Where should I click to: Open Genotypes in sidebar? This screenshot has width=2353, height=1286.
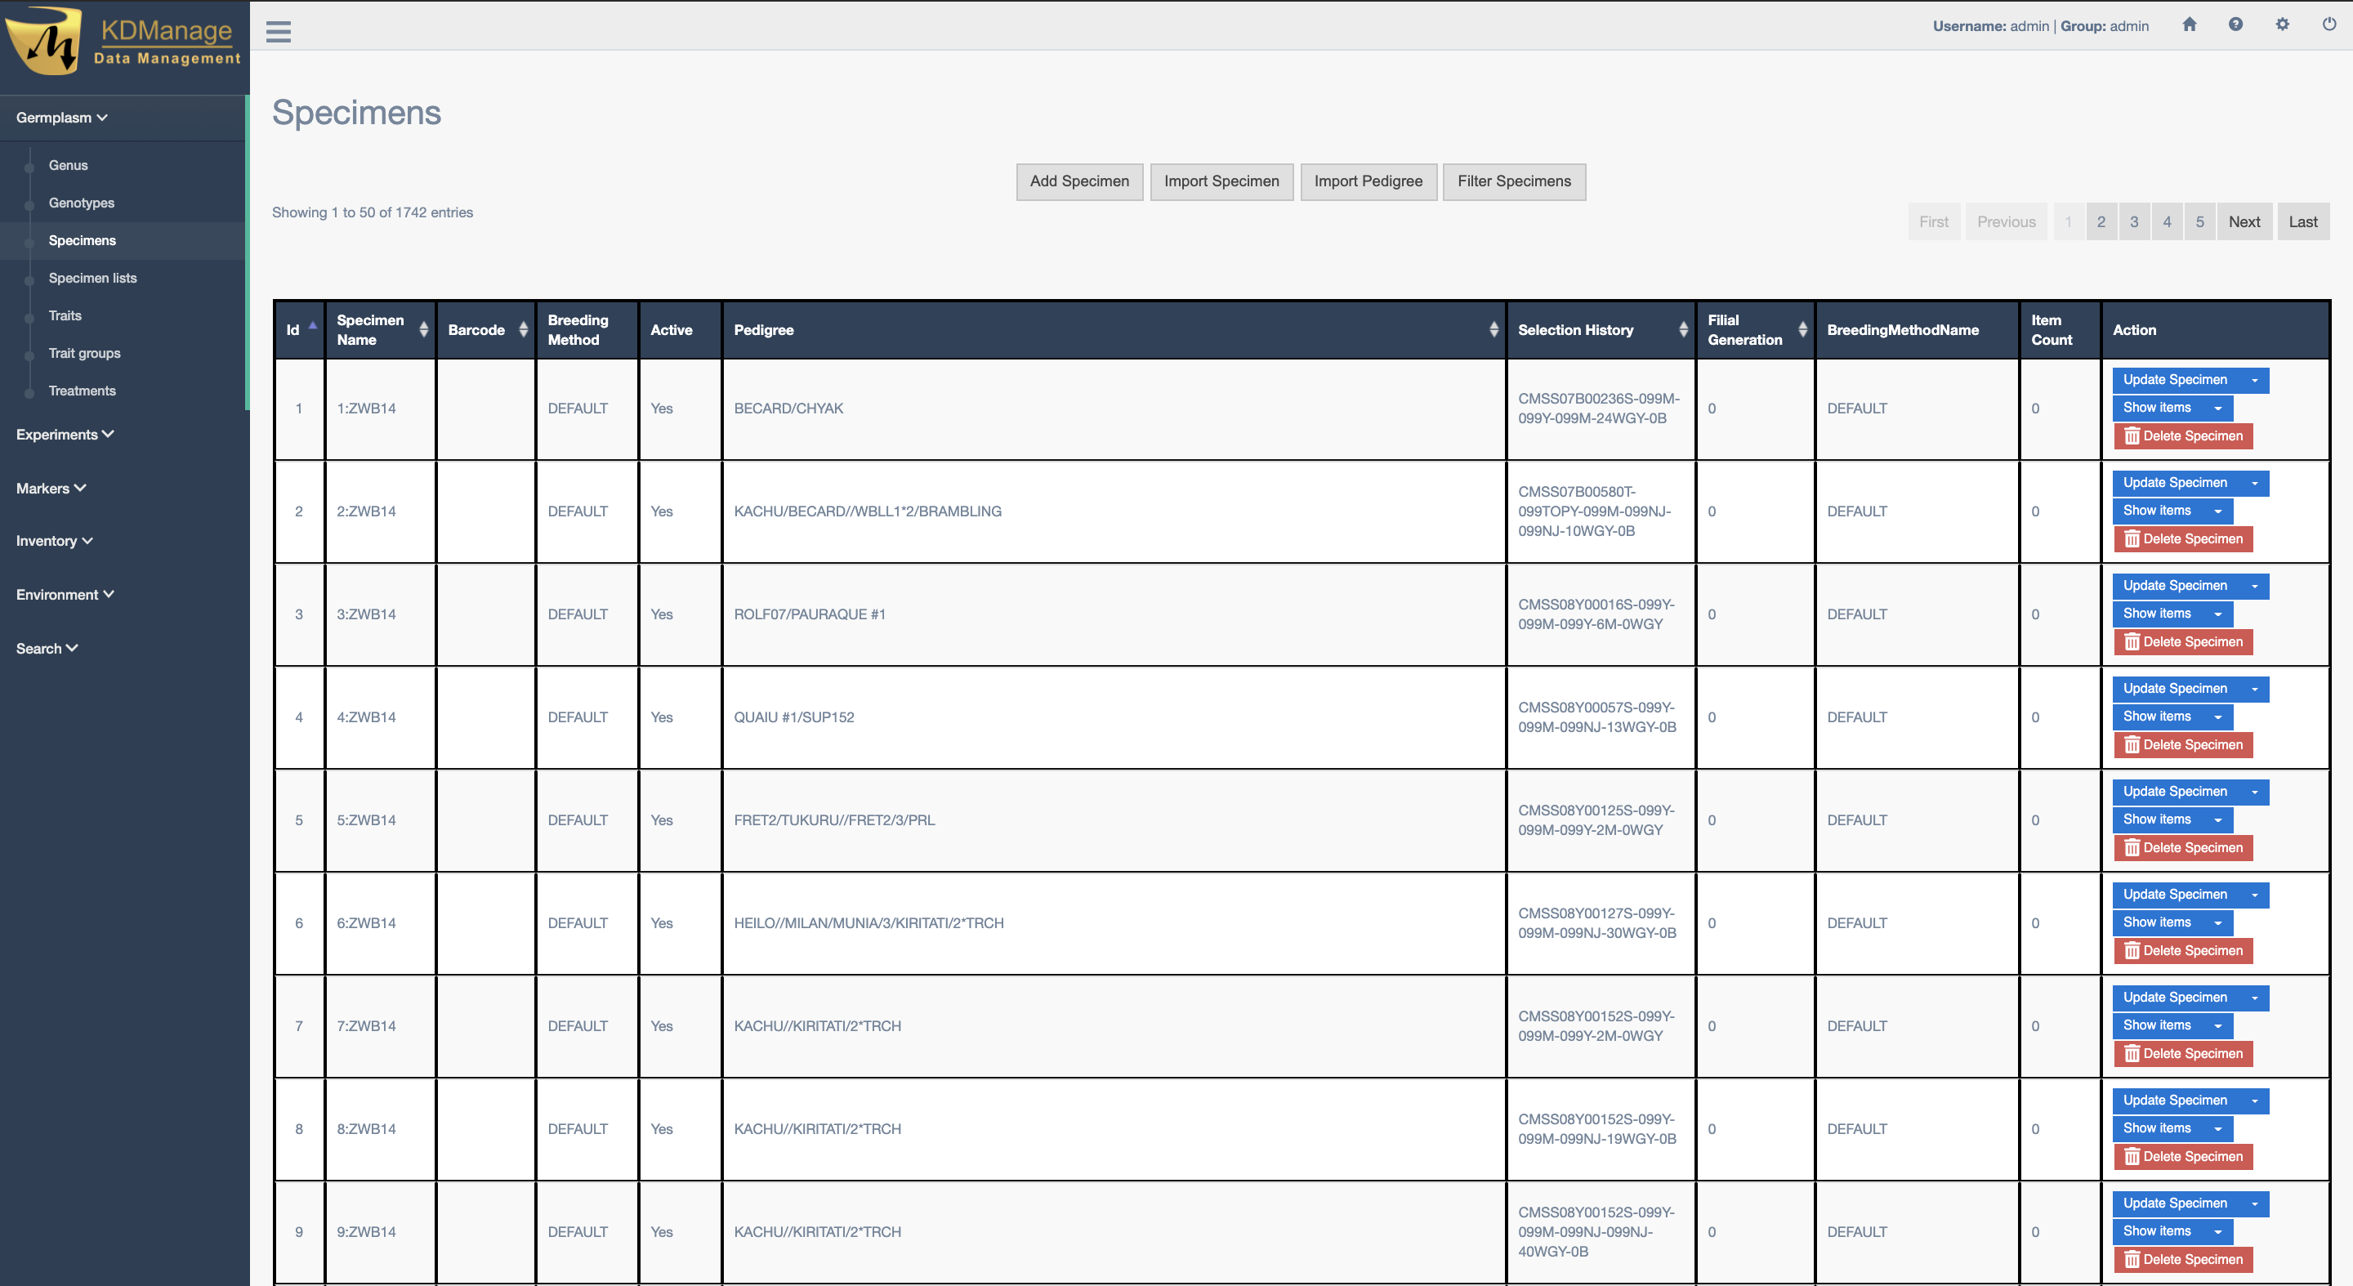(x=82, y=203)
